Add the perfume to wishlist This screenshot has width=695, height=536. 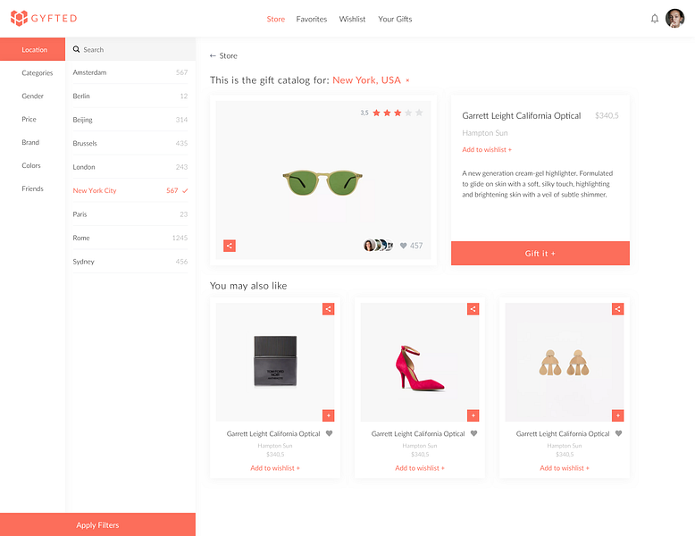point(275,468)
